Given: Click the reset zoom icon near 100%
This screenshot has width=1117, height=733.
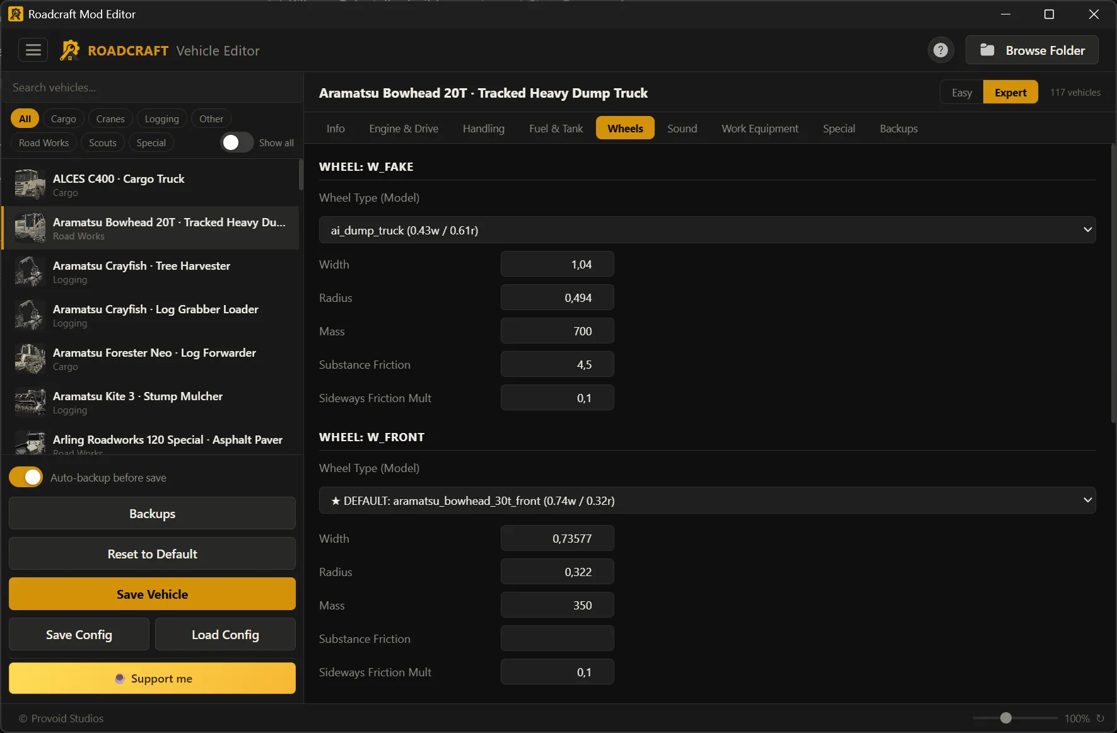Looking at the screenshot, I should coord(1100,718).
